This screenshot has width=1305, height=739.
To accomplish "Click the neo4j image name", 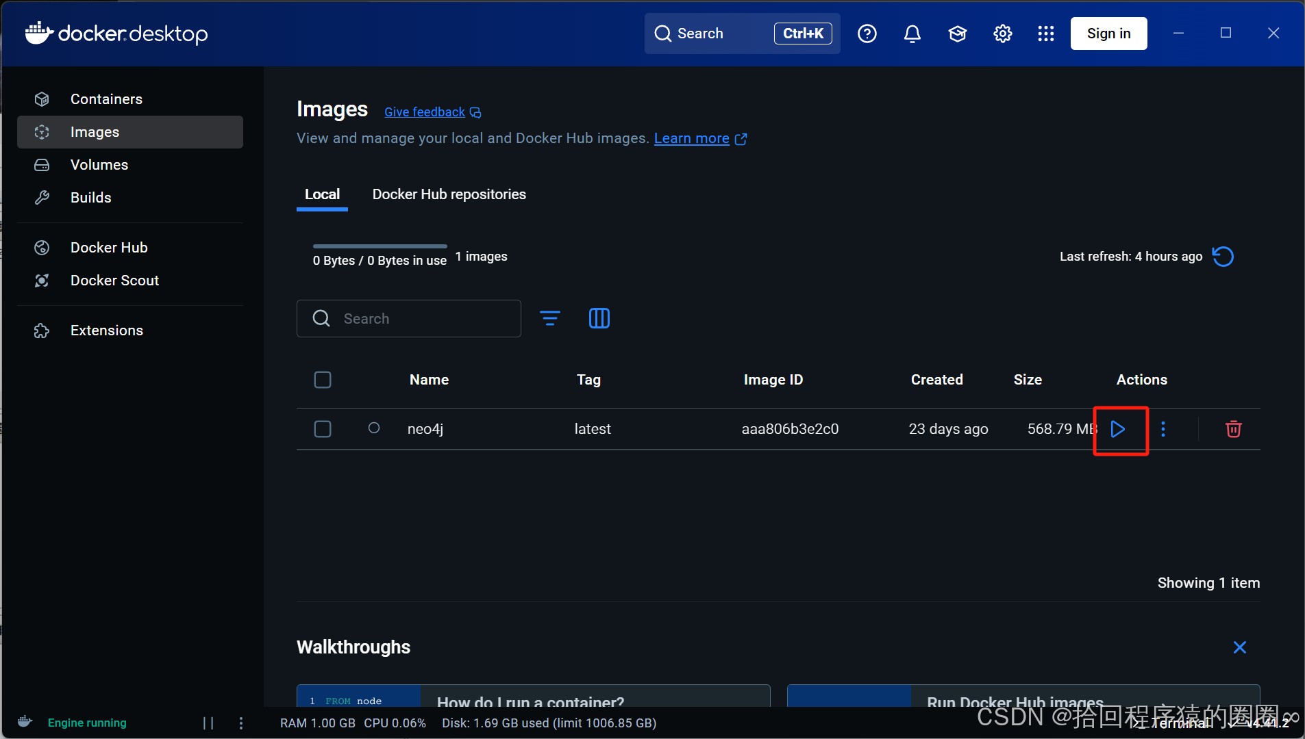I will click(x=425, y=429).
